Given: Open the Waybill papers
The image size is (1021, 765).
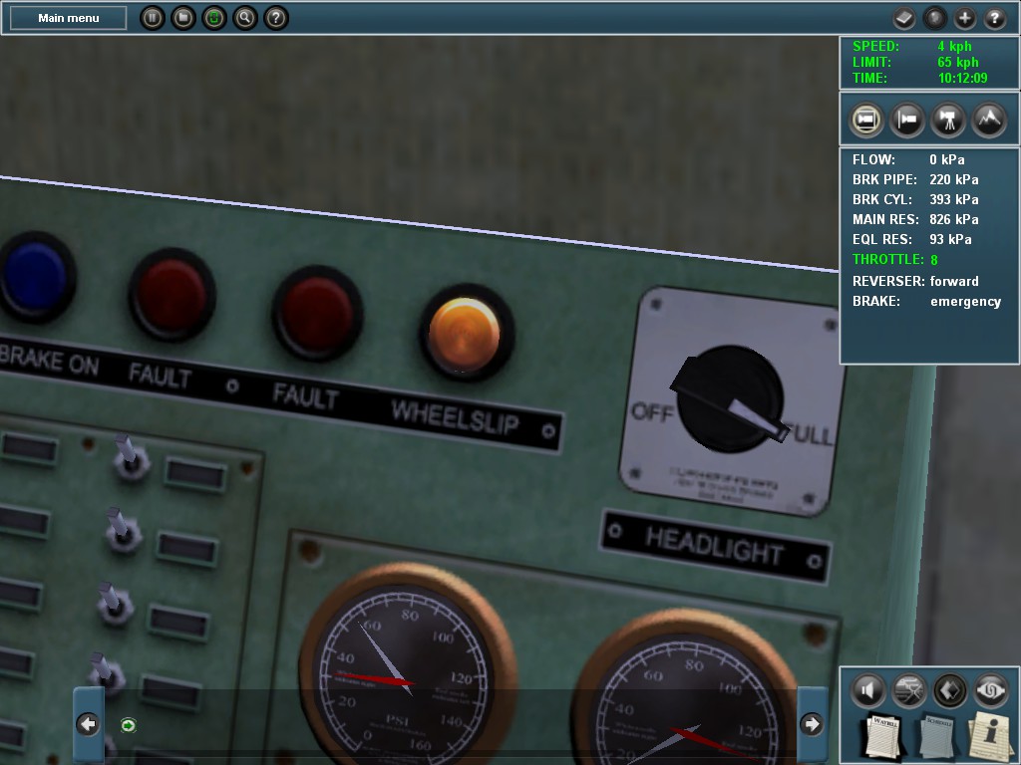Looking at the screenshot, I should pos(882,737).
